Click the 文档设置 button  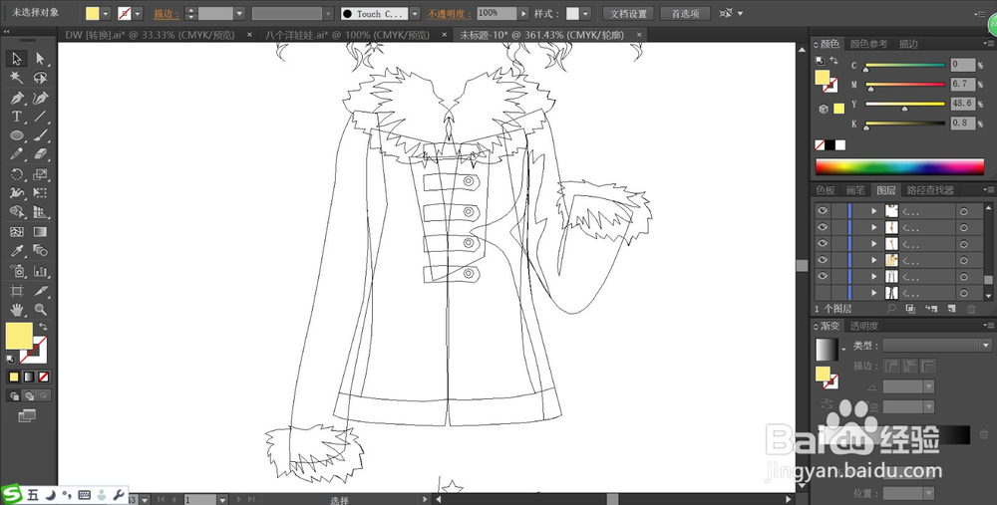(x=628, y=13)
